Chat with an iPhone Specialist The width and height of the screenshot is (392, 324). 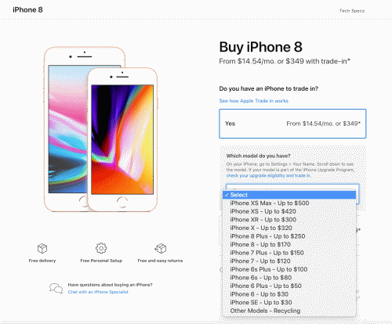98,292
